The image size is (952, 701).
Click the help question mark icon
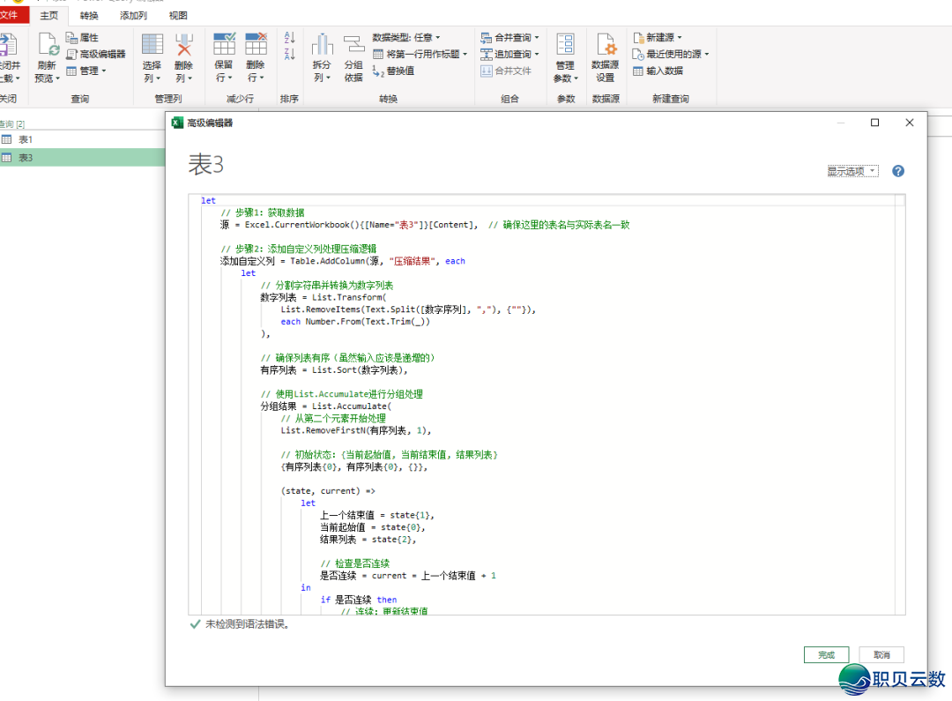(x=898, y=171)
